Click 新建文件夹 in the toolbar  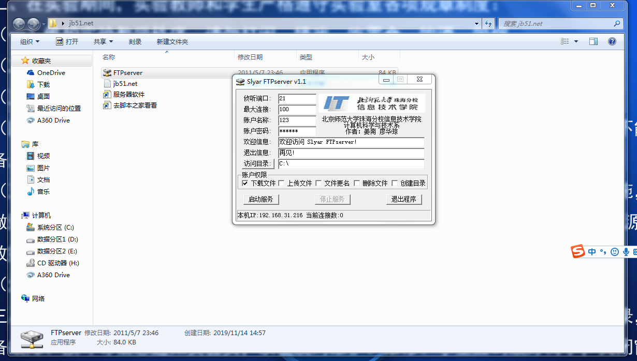172,41
